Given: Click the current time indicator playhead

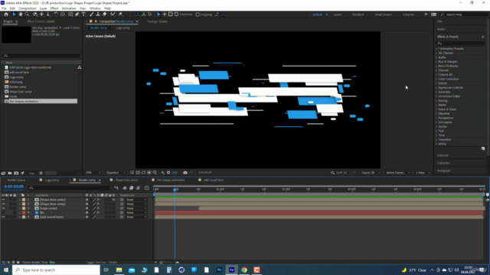Looking at the screenshot, I should tap(175, 189).
